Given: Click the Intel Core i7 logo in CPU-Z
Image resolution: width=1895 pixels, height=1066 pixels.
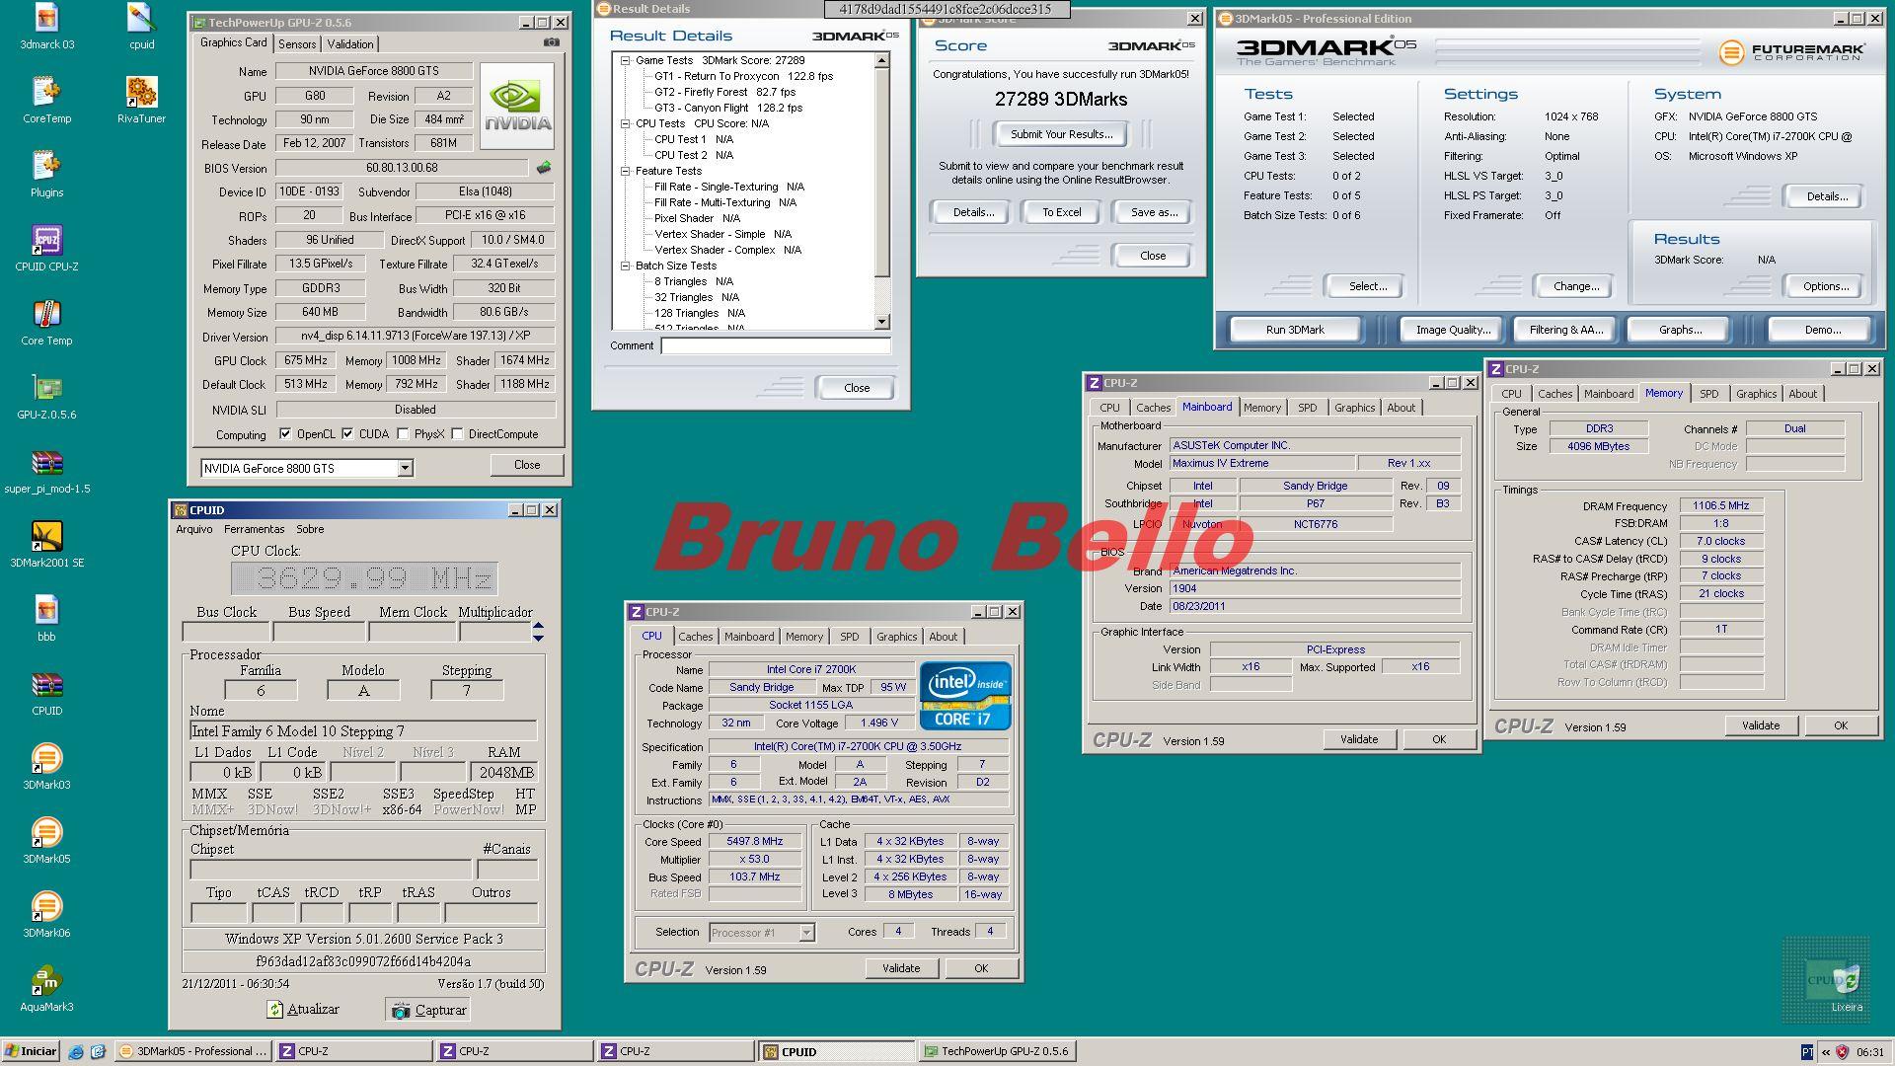Looking at the screenshot, I should (x=964, y=696).
